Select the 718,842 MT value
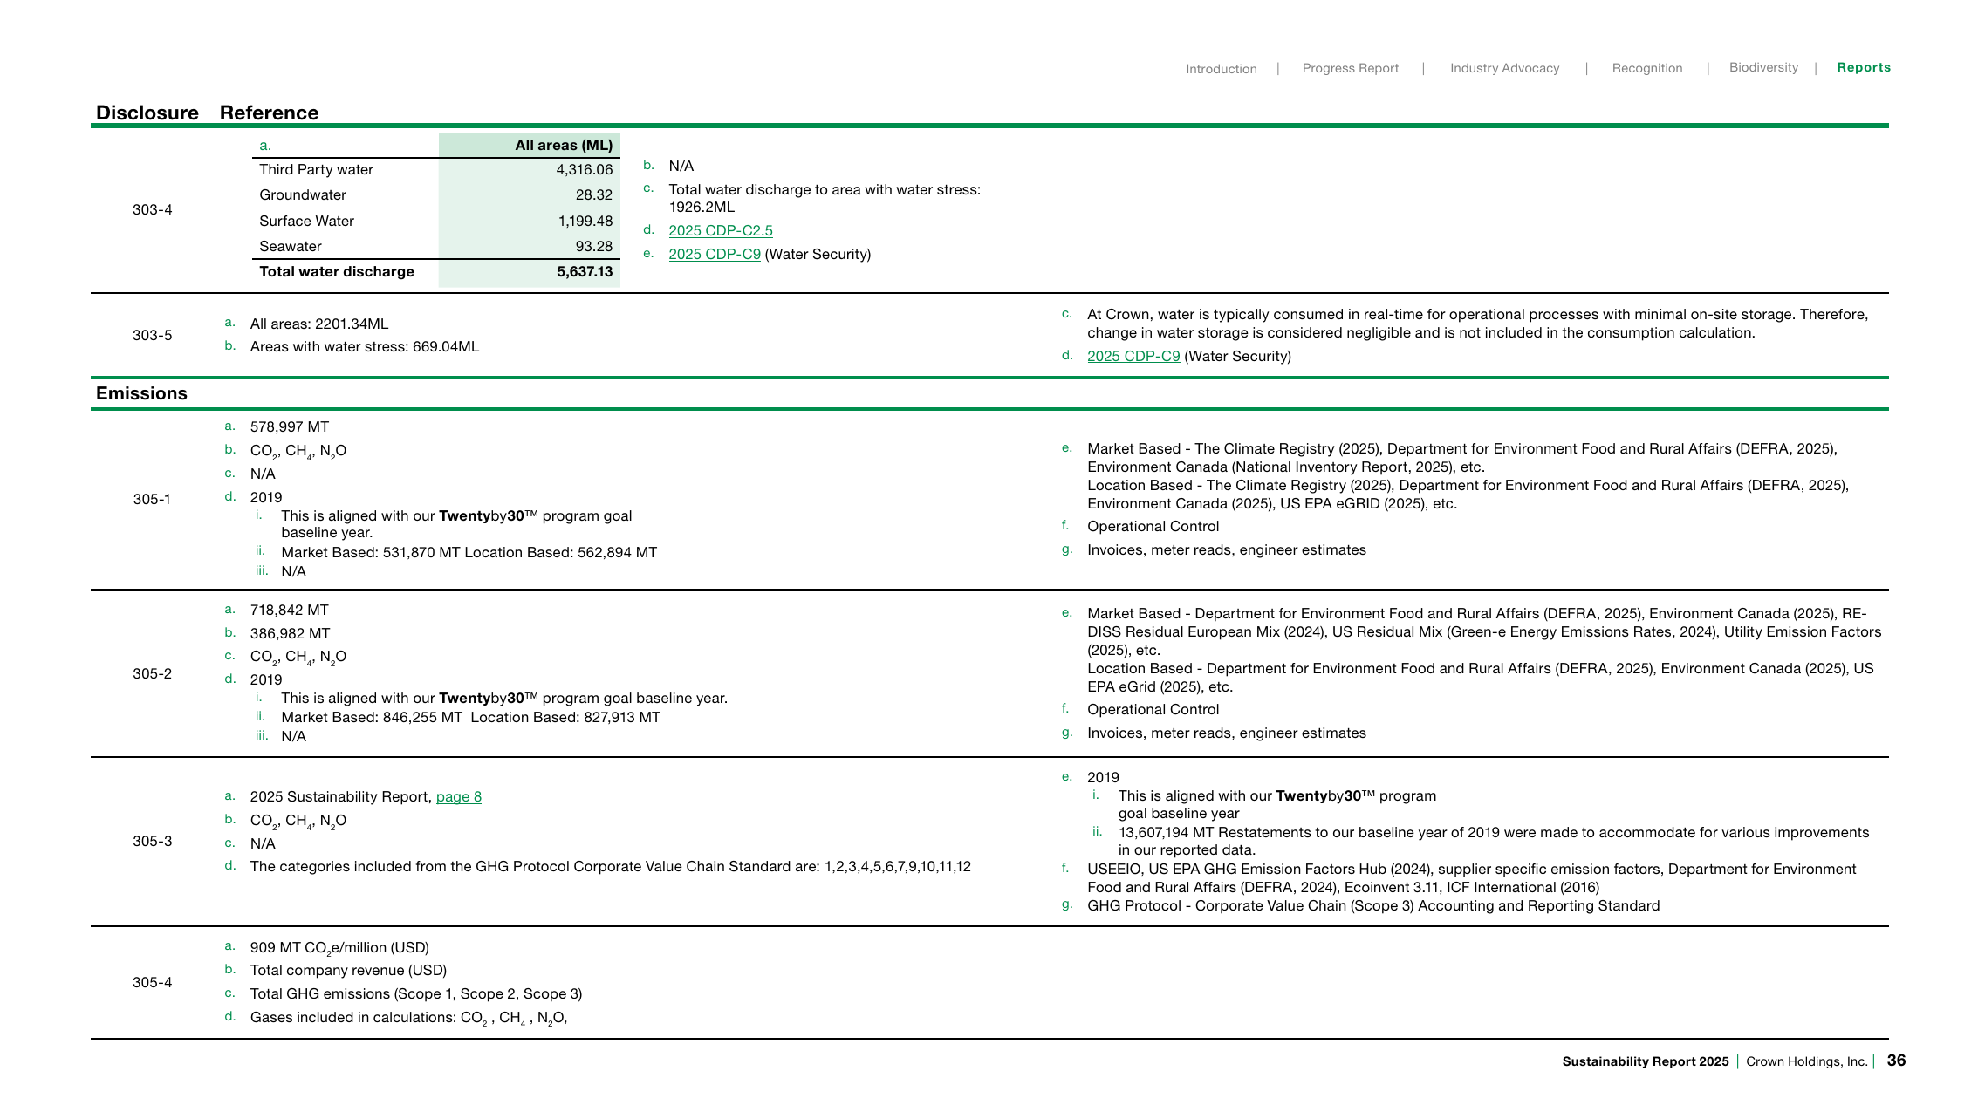 click(x=289, y=610)
